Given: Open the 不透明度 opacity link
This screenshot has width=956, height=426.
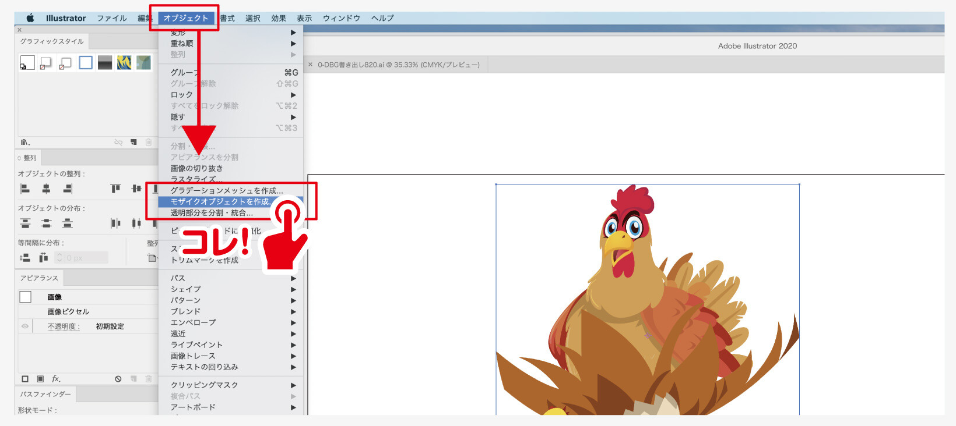Looking at the screenshot, I should pyautogui.click(x=64, y=326).
